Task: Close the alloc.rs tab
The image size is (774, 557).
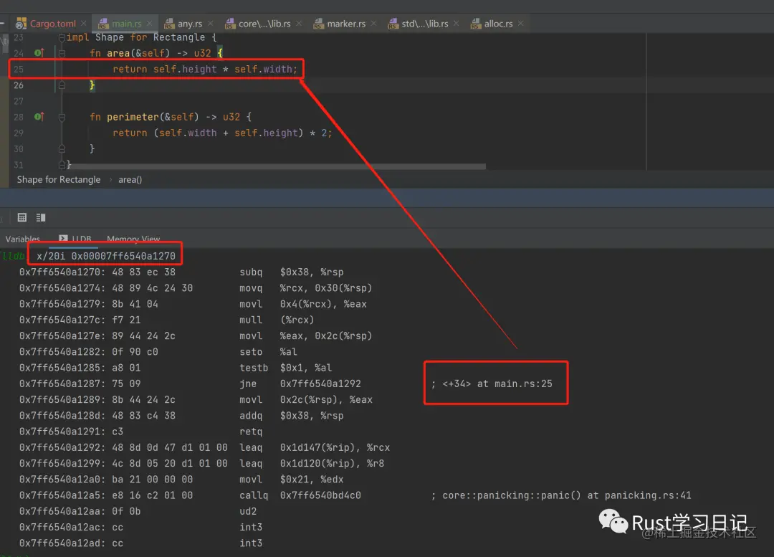Action: point(521,23)
